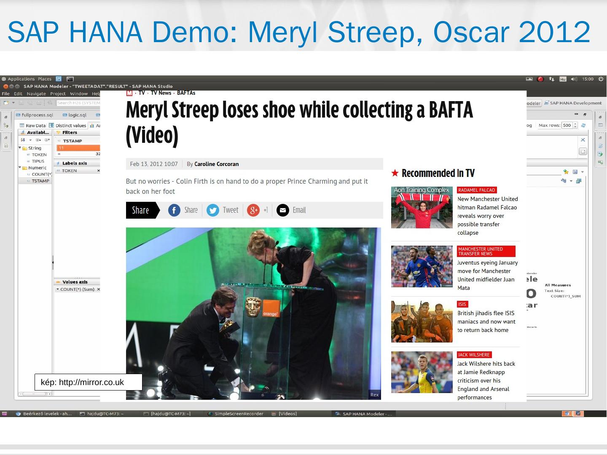
Task: Open the Hu keyboard layout indicator
Action: pos(563,79)
